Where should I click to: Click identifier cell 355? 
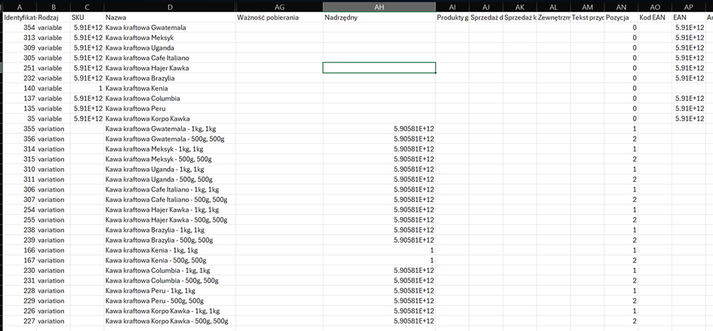point(20,129)
